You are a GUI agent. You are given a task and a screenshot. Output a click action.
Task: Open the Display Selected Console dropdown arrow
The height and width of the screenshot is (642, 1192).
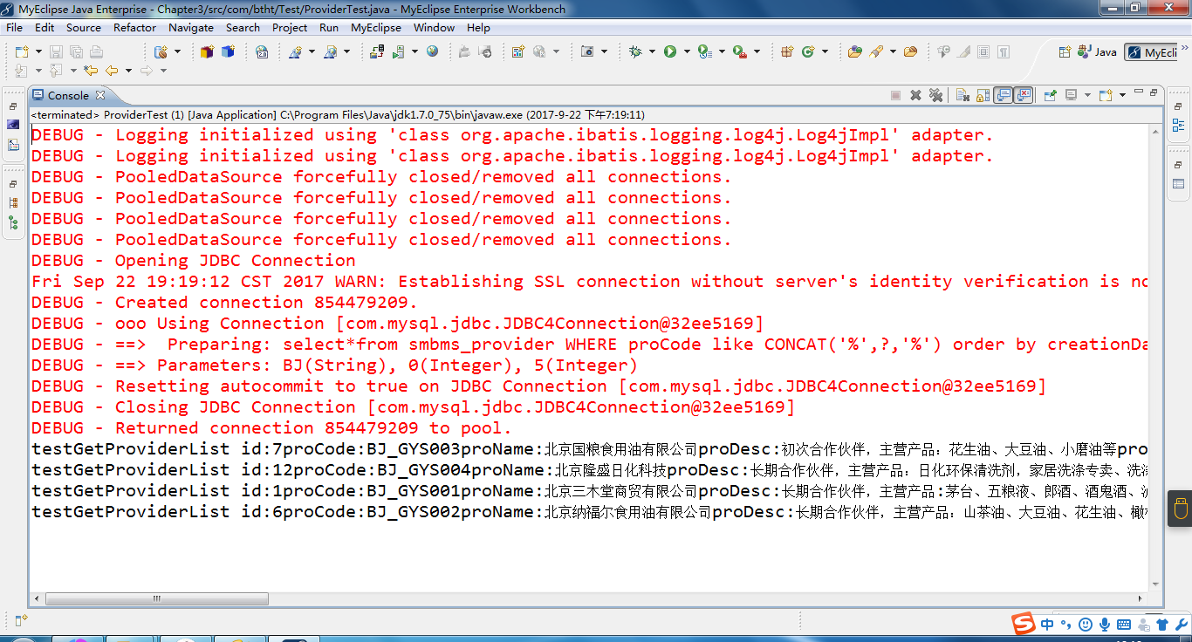(1087, 95)
